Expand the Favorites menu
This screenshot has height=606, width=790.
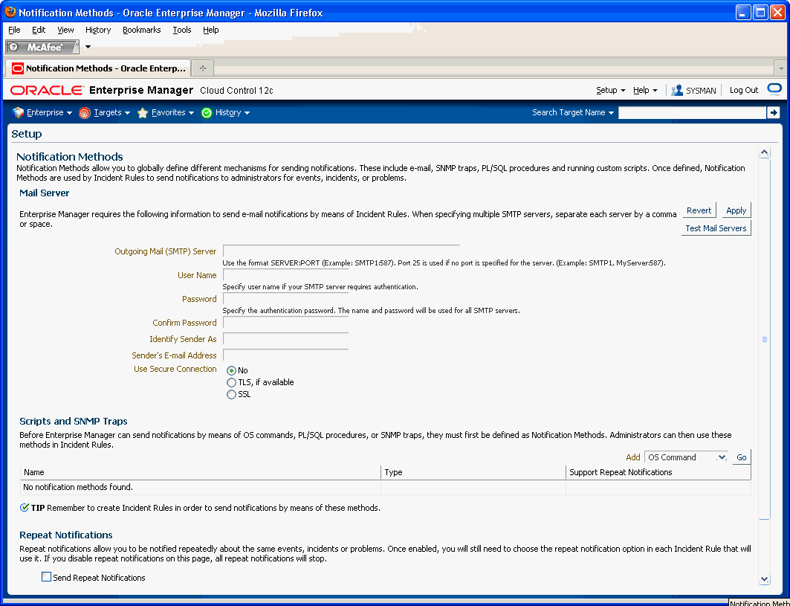tap(173, 112)
